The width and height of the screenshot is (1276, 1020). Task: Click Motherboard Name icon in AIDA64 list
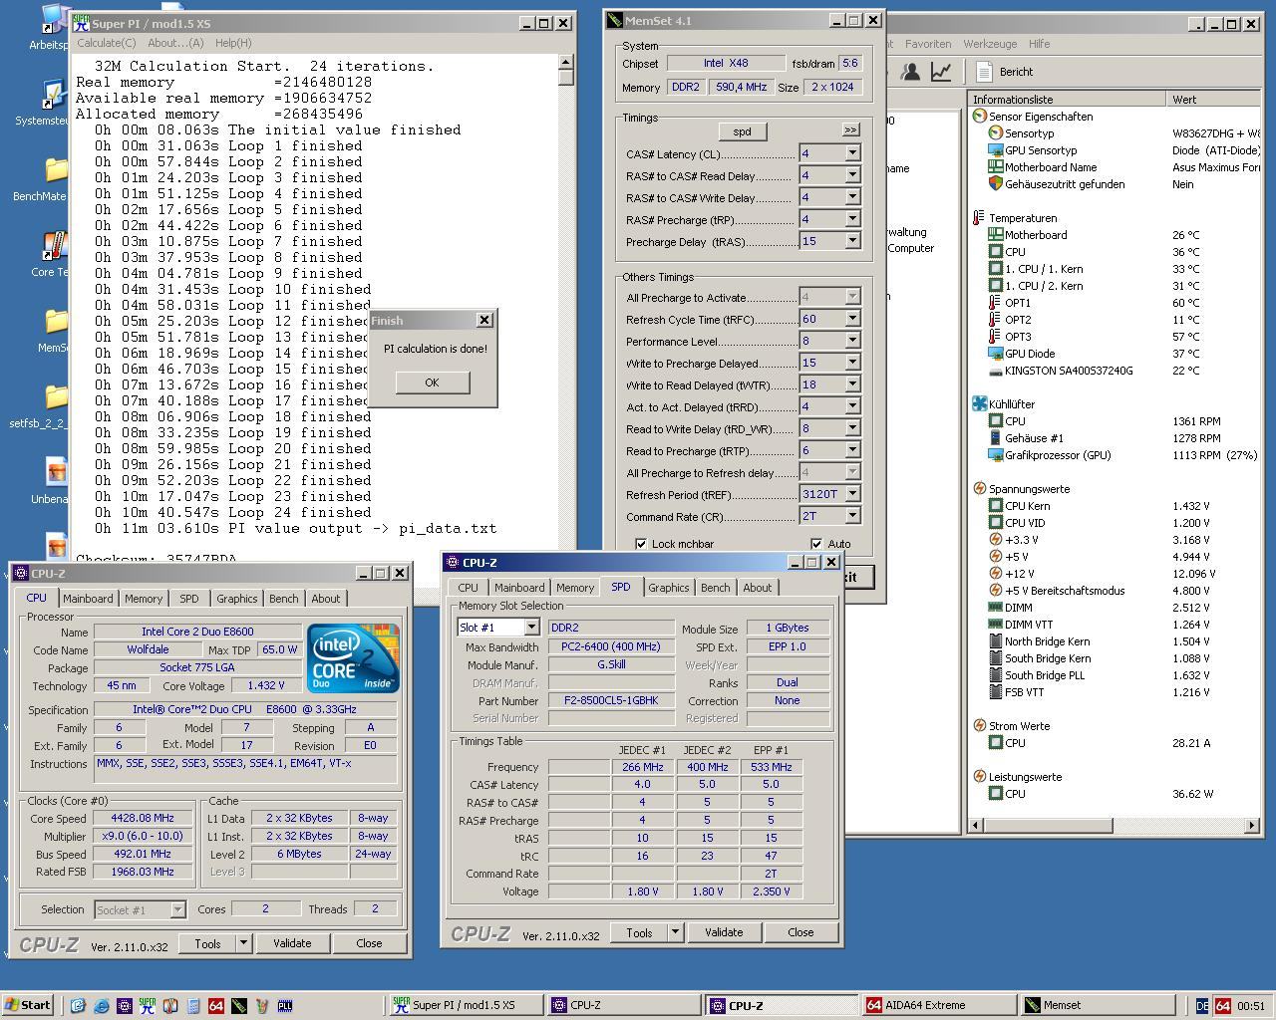pyautogui.click(x=995, y=167)
